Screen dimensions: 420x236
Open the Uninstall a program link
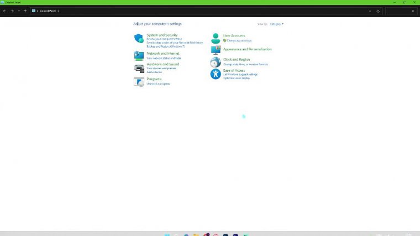(158, 84)
